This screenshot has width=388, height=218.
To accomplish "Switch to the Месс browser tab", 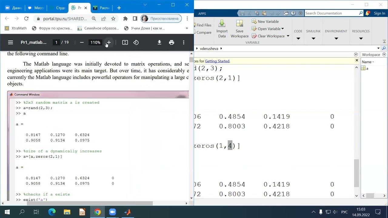I will tap(36, 8).
